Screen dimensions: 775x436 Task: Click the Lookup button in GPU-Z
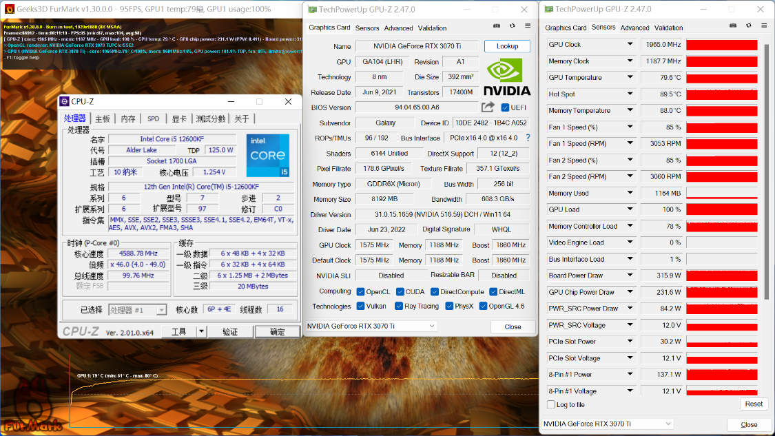pos(507,46)
